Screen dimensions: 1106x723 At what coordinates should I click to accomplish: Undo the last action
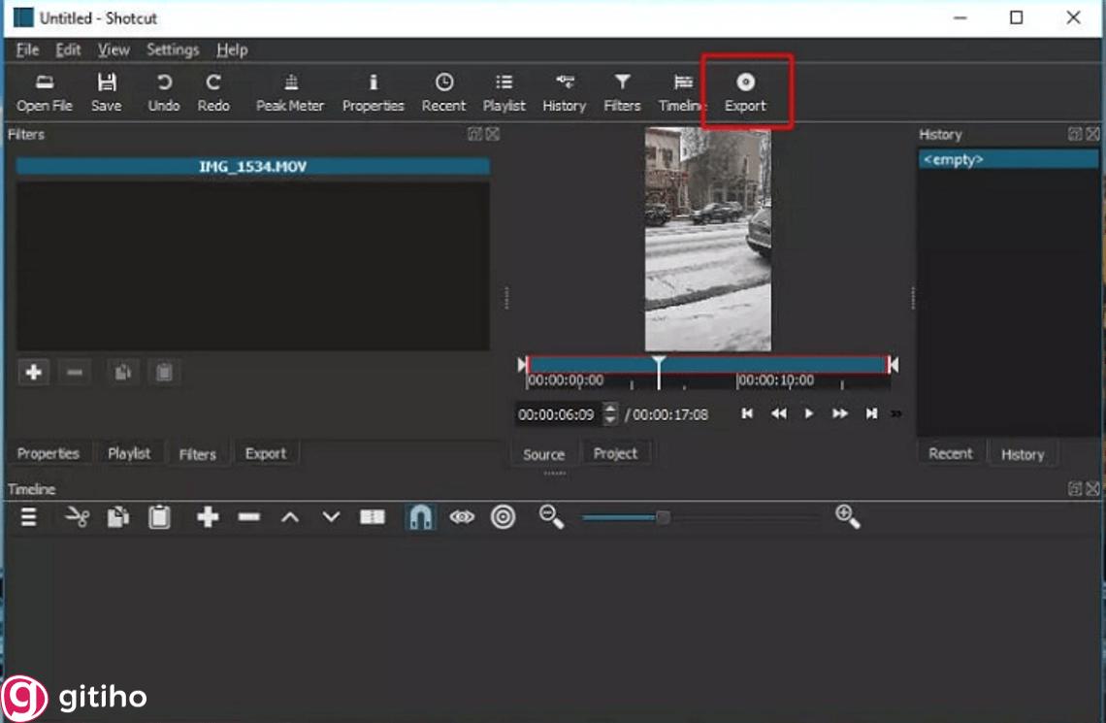(163, 92)
